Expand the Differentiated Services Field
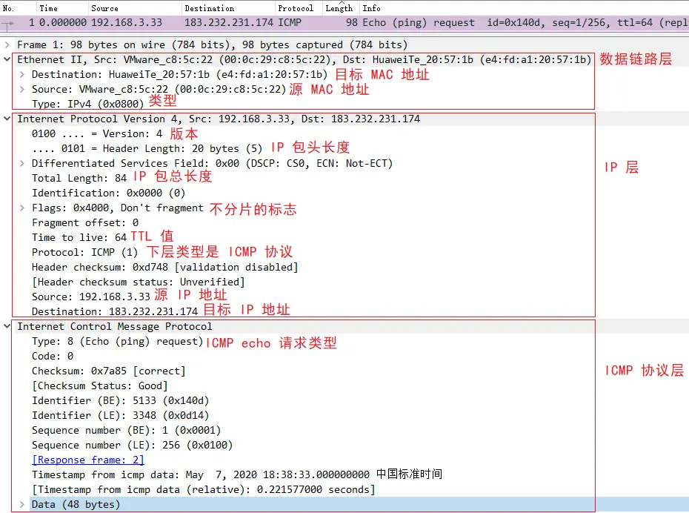 [x=21, y=163]
